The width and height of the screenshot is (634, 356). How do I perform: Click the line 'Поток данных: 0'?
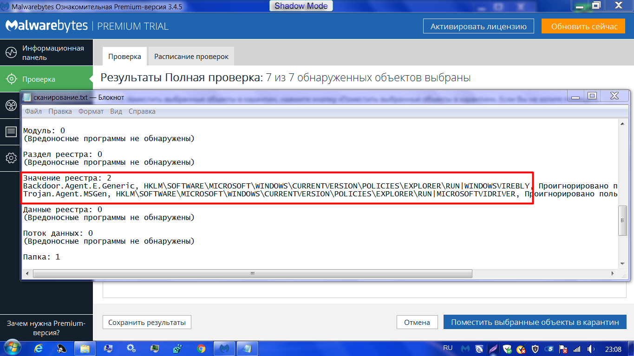[58, 233]
